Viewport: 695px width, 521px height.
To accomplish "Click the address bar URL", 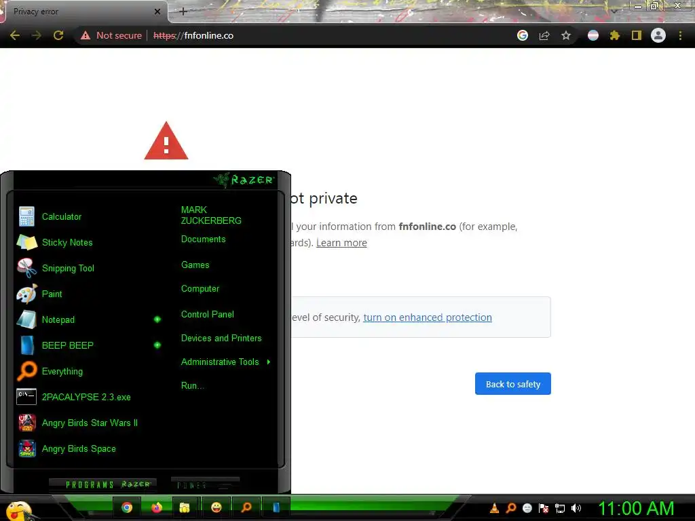I will pos(193,35).
